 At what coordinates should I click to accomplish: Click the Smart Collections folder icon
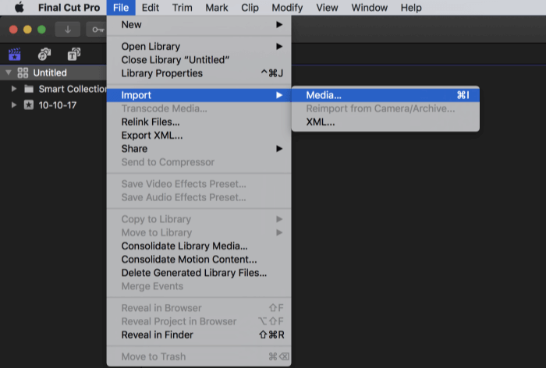click(29, 89)
